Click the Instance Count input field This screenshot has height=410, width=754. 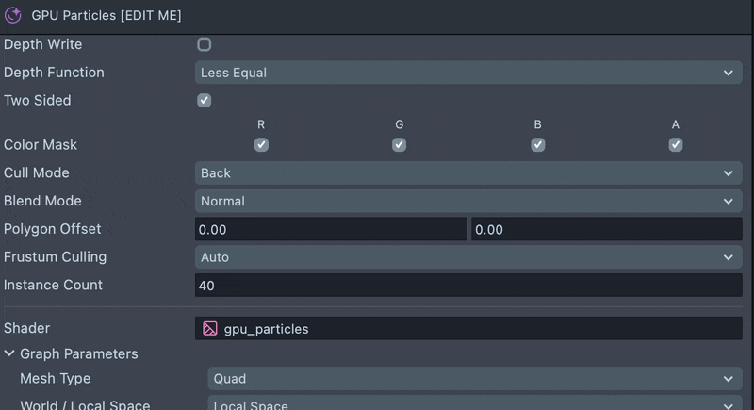click(468, 286)
